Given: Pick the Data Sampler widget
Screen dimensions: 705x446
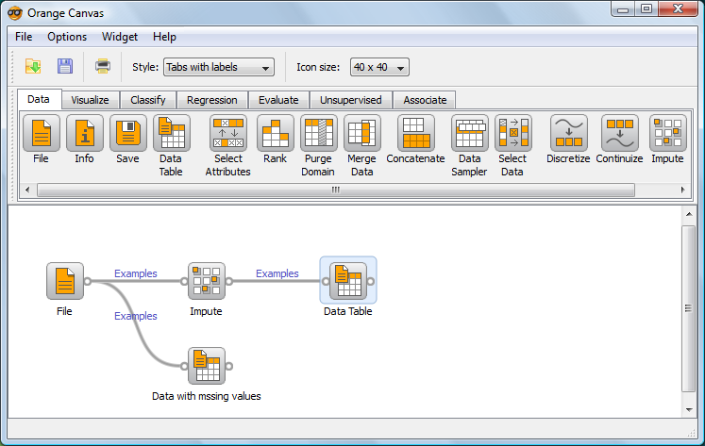Looking at the screenshot, I should [470, 133].
